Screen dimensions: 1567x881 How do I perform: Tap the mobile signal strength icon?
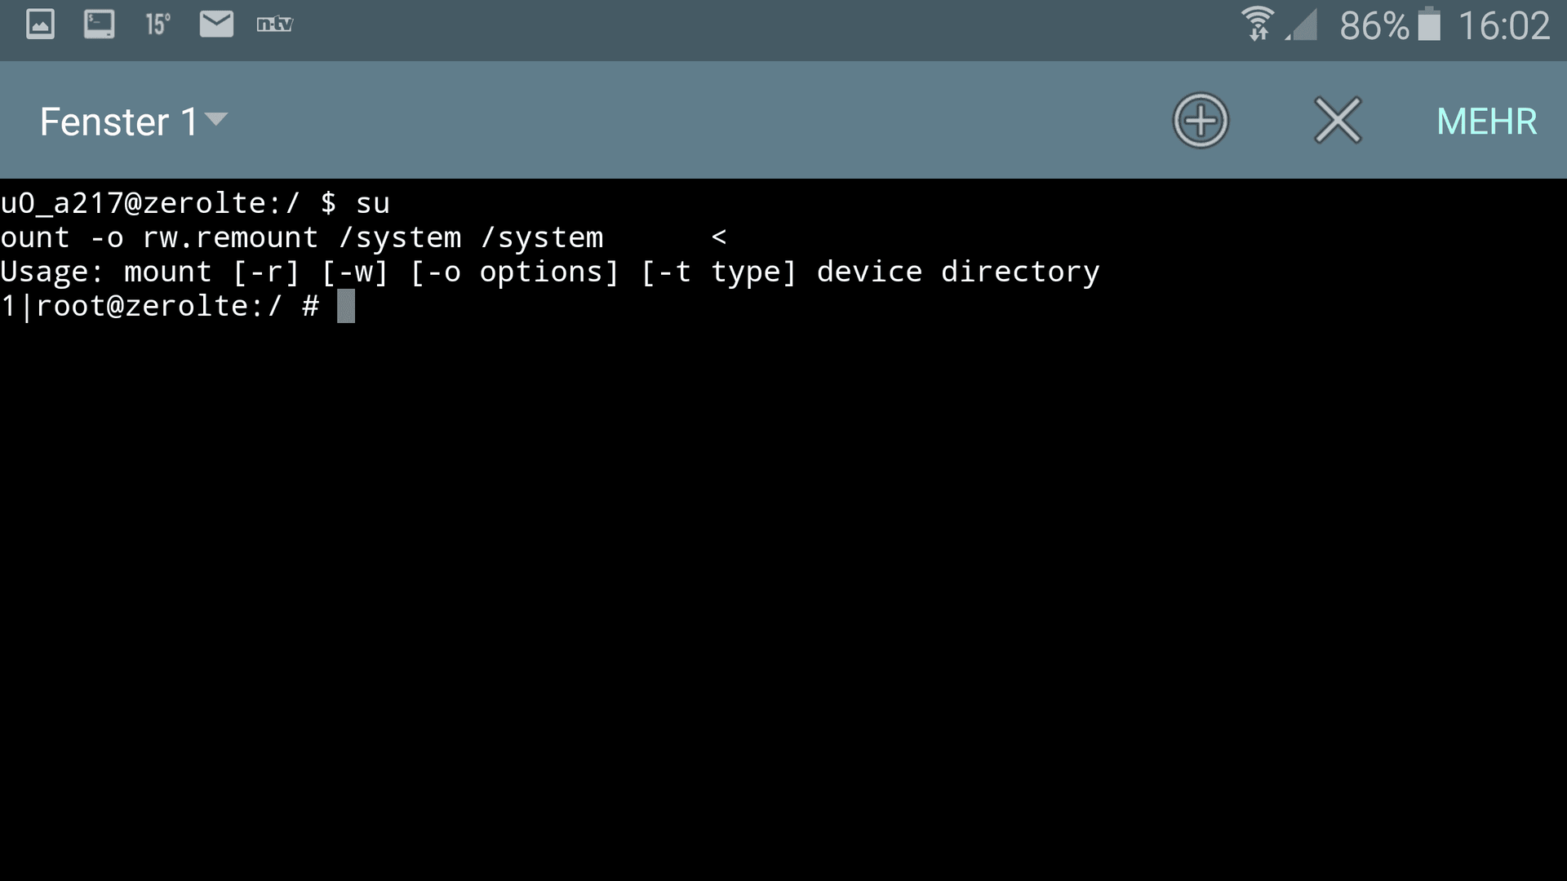[x=1302, y=24]
